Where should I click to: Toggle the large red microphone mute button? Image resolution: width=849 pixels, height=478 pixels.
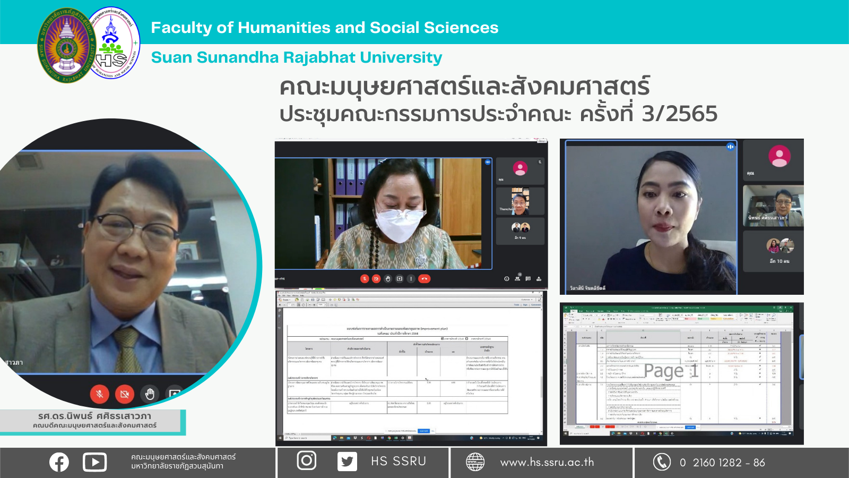(99, 394)
